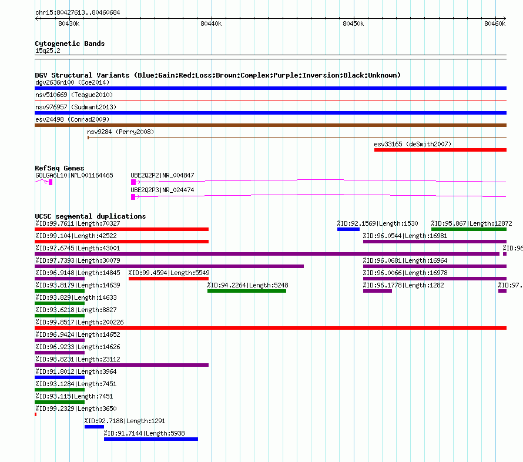Click the esv33165 (deSmith2007) red loss bar

point(440,150)
